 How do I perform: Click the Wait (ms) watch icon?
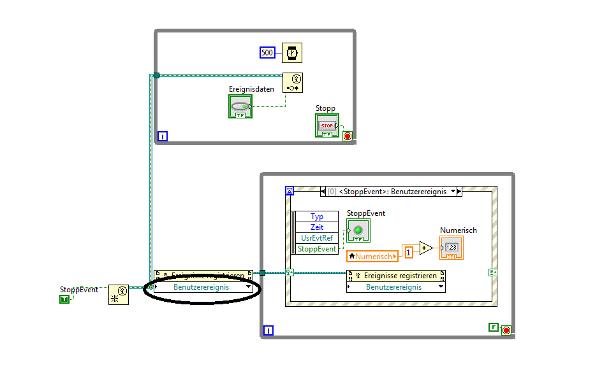(292, 53)
